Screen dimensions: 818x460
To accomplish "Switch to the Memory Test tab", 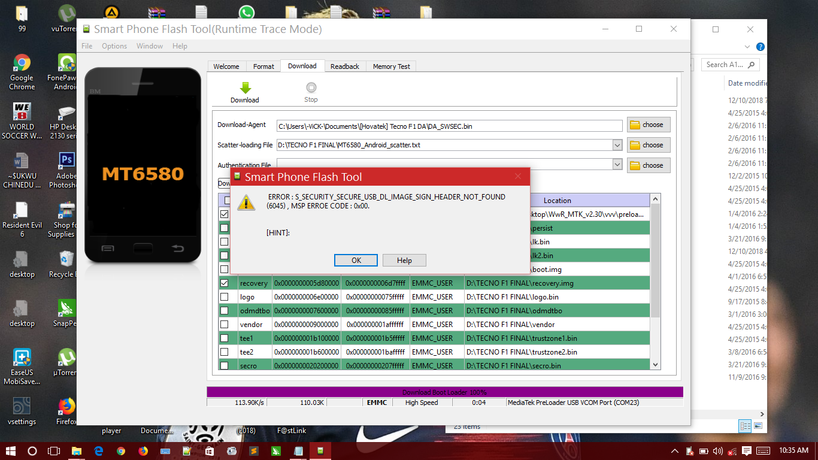I will tap(392, 66).
